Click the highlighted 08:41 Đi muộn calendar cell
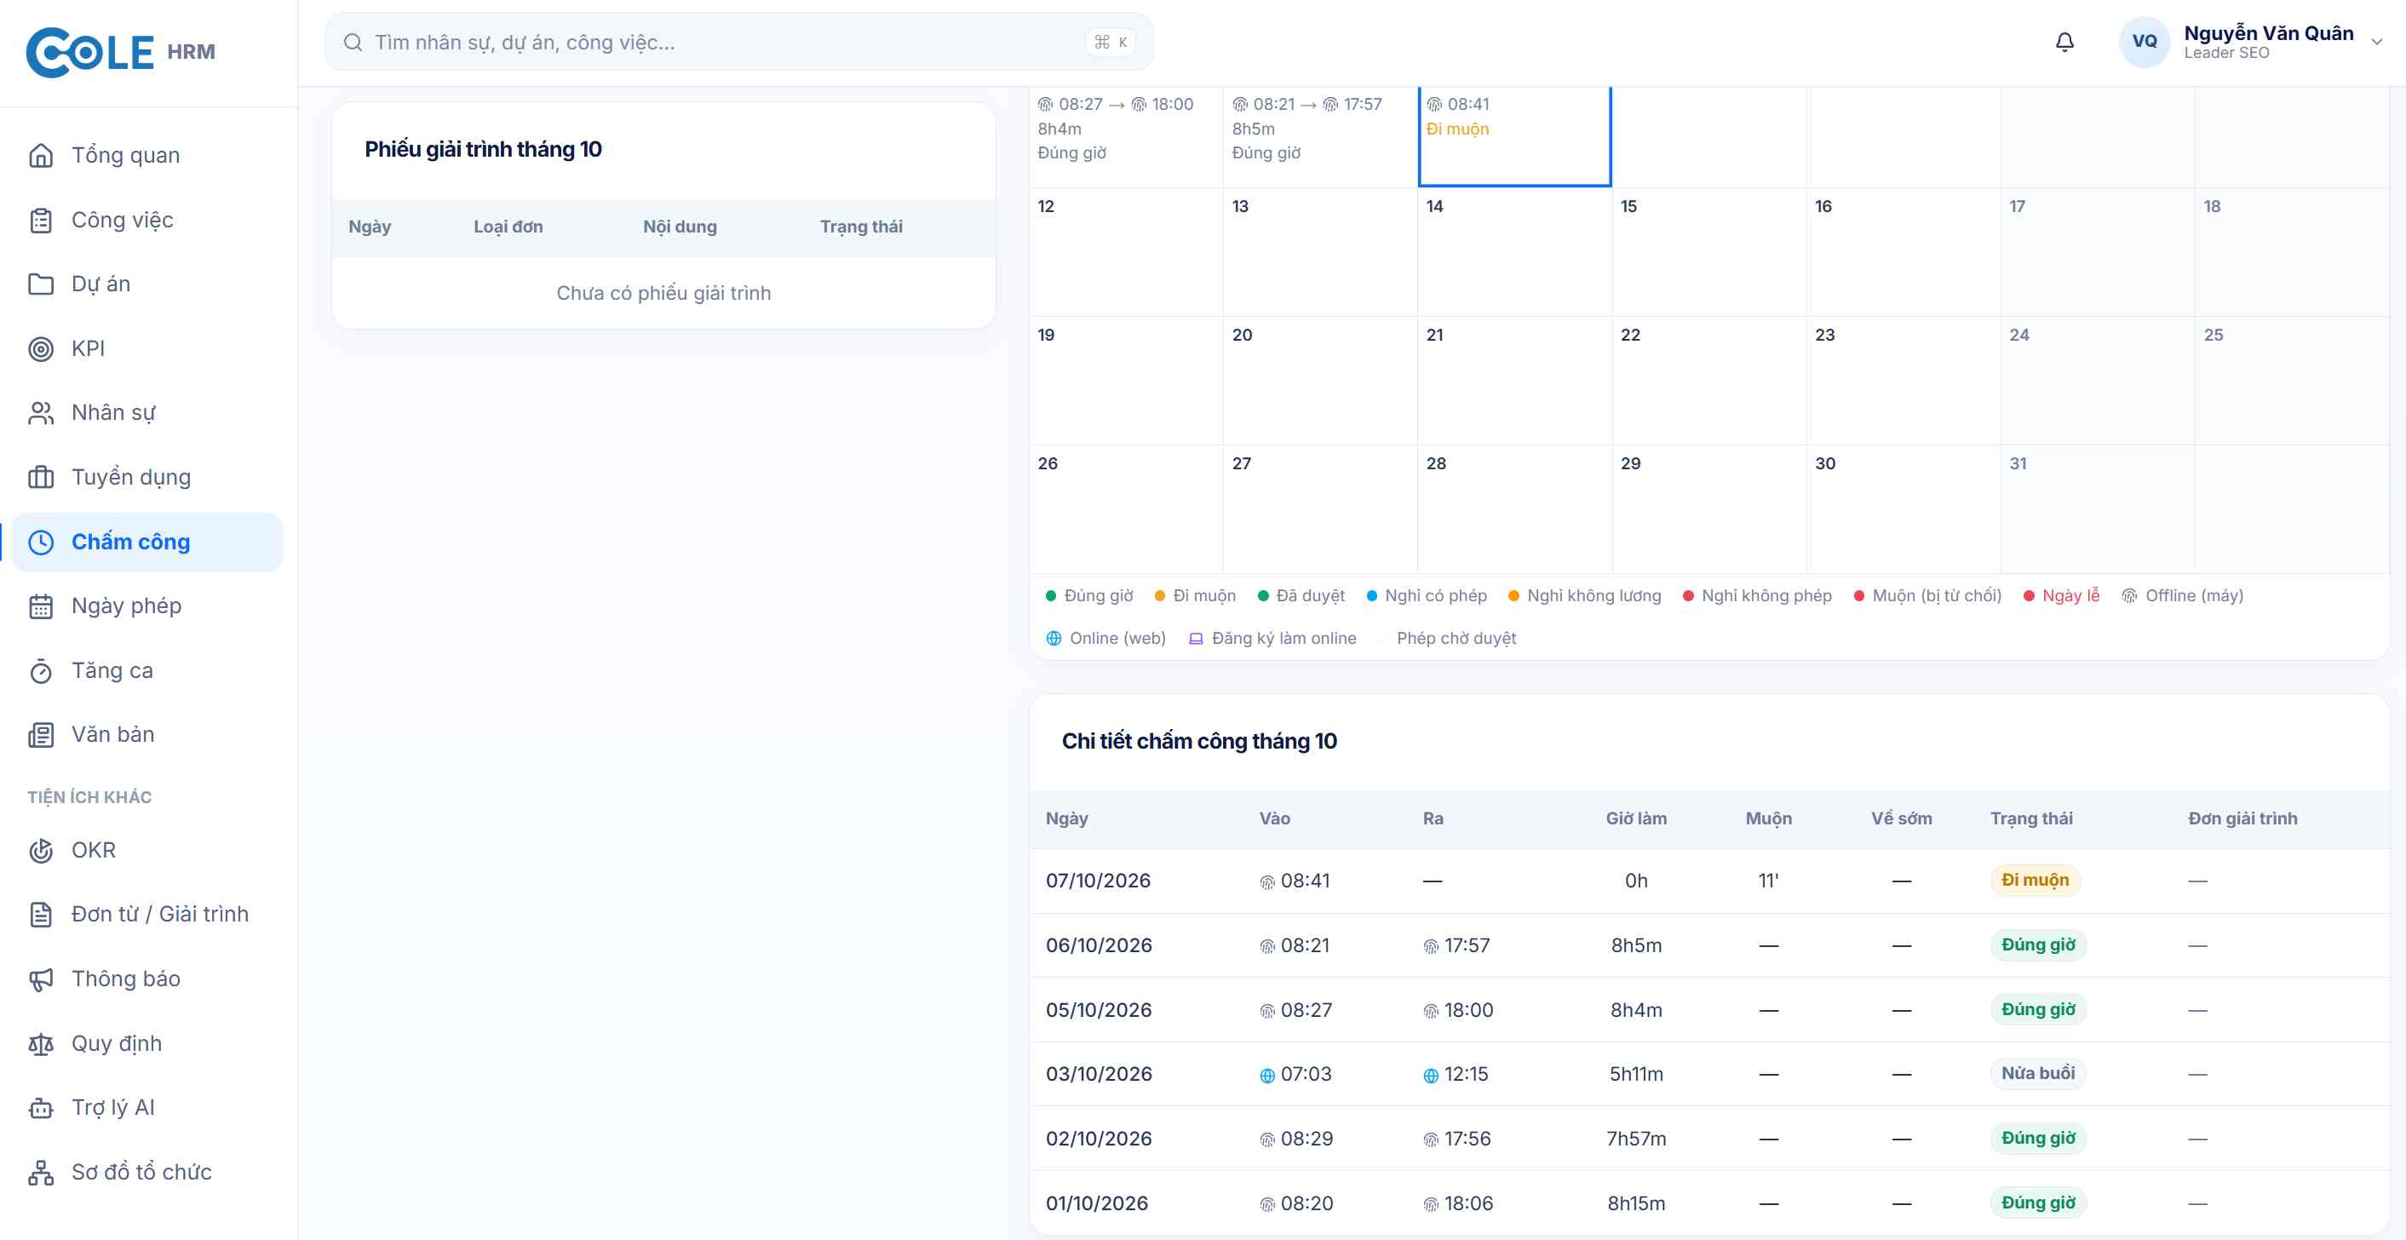 pyautogui.click(x=1514, y=136)
